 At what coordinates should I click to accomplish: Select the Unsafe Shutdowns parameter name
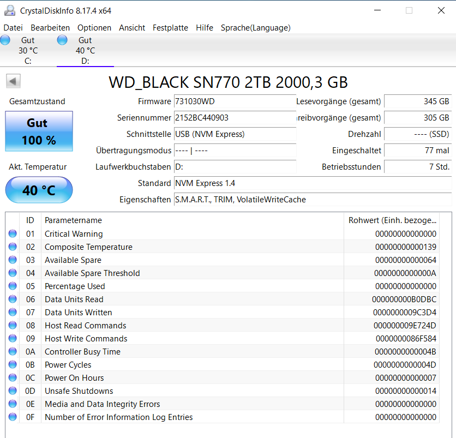(x=79, y=391)
